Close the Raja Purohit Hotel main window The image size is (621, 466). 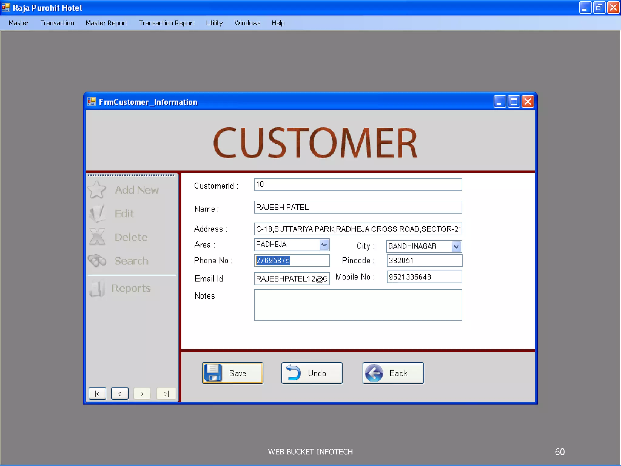[x=613, y=8]
